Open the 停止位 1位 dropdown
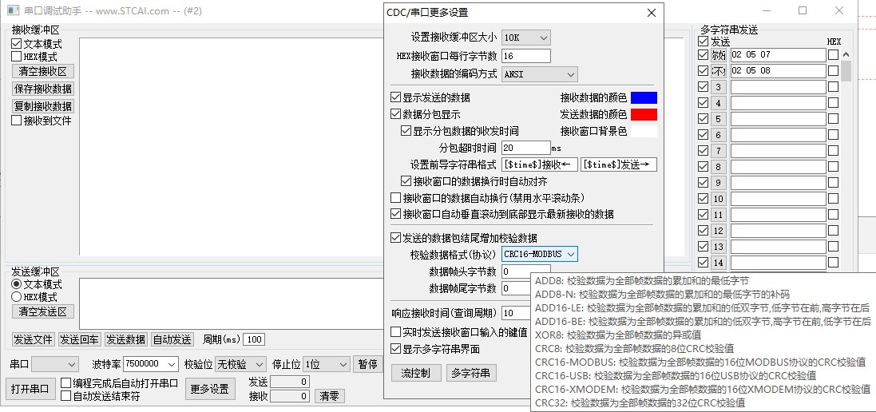The width and height of the screenshot is (876, 412). (327, 365)
